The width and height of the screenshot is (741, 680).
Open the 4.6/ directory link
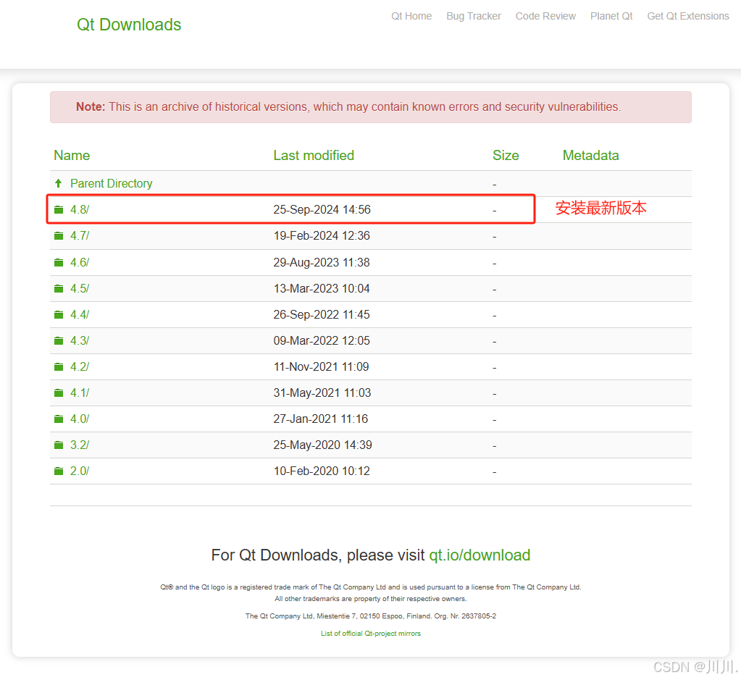(80, 262)
